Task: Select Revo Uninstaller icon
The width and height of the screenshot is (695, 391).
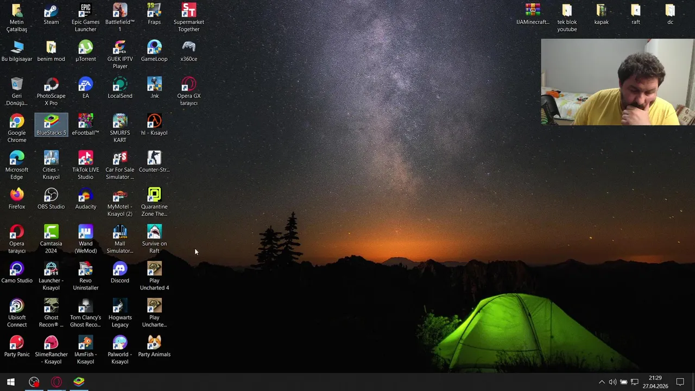Action: pos(85,276)
